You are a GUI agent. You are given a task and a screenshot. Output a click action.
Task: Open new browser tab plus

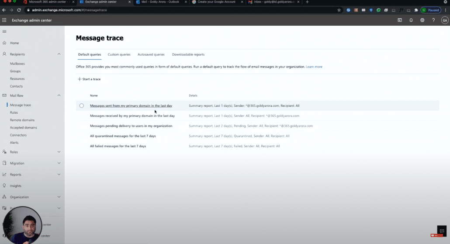[x=307, y=2]
